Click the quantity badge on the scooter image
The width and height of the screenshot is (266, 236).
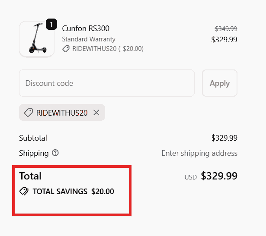51,25
